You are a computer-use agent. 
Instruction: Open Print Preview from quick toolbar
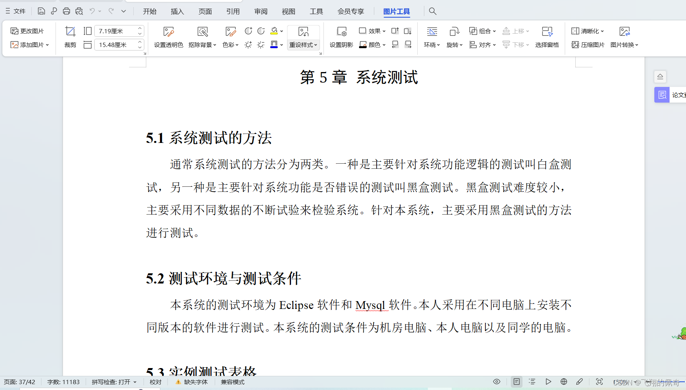(x=79, y=11)
